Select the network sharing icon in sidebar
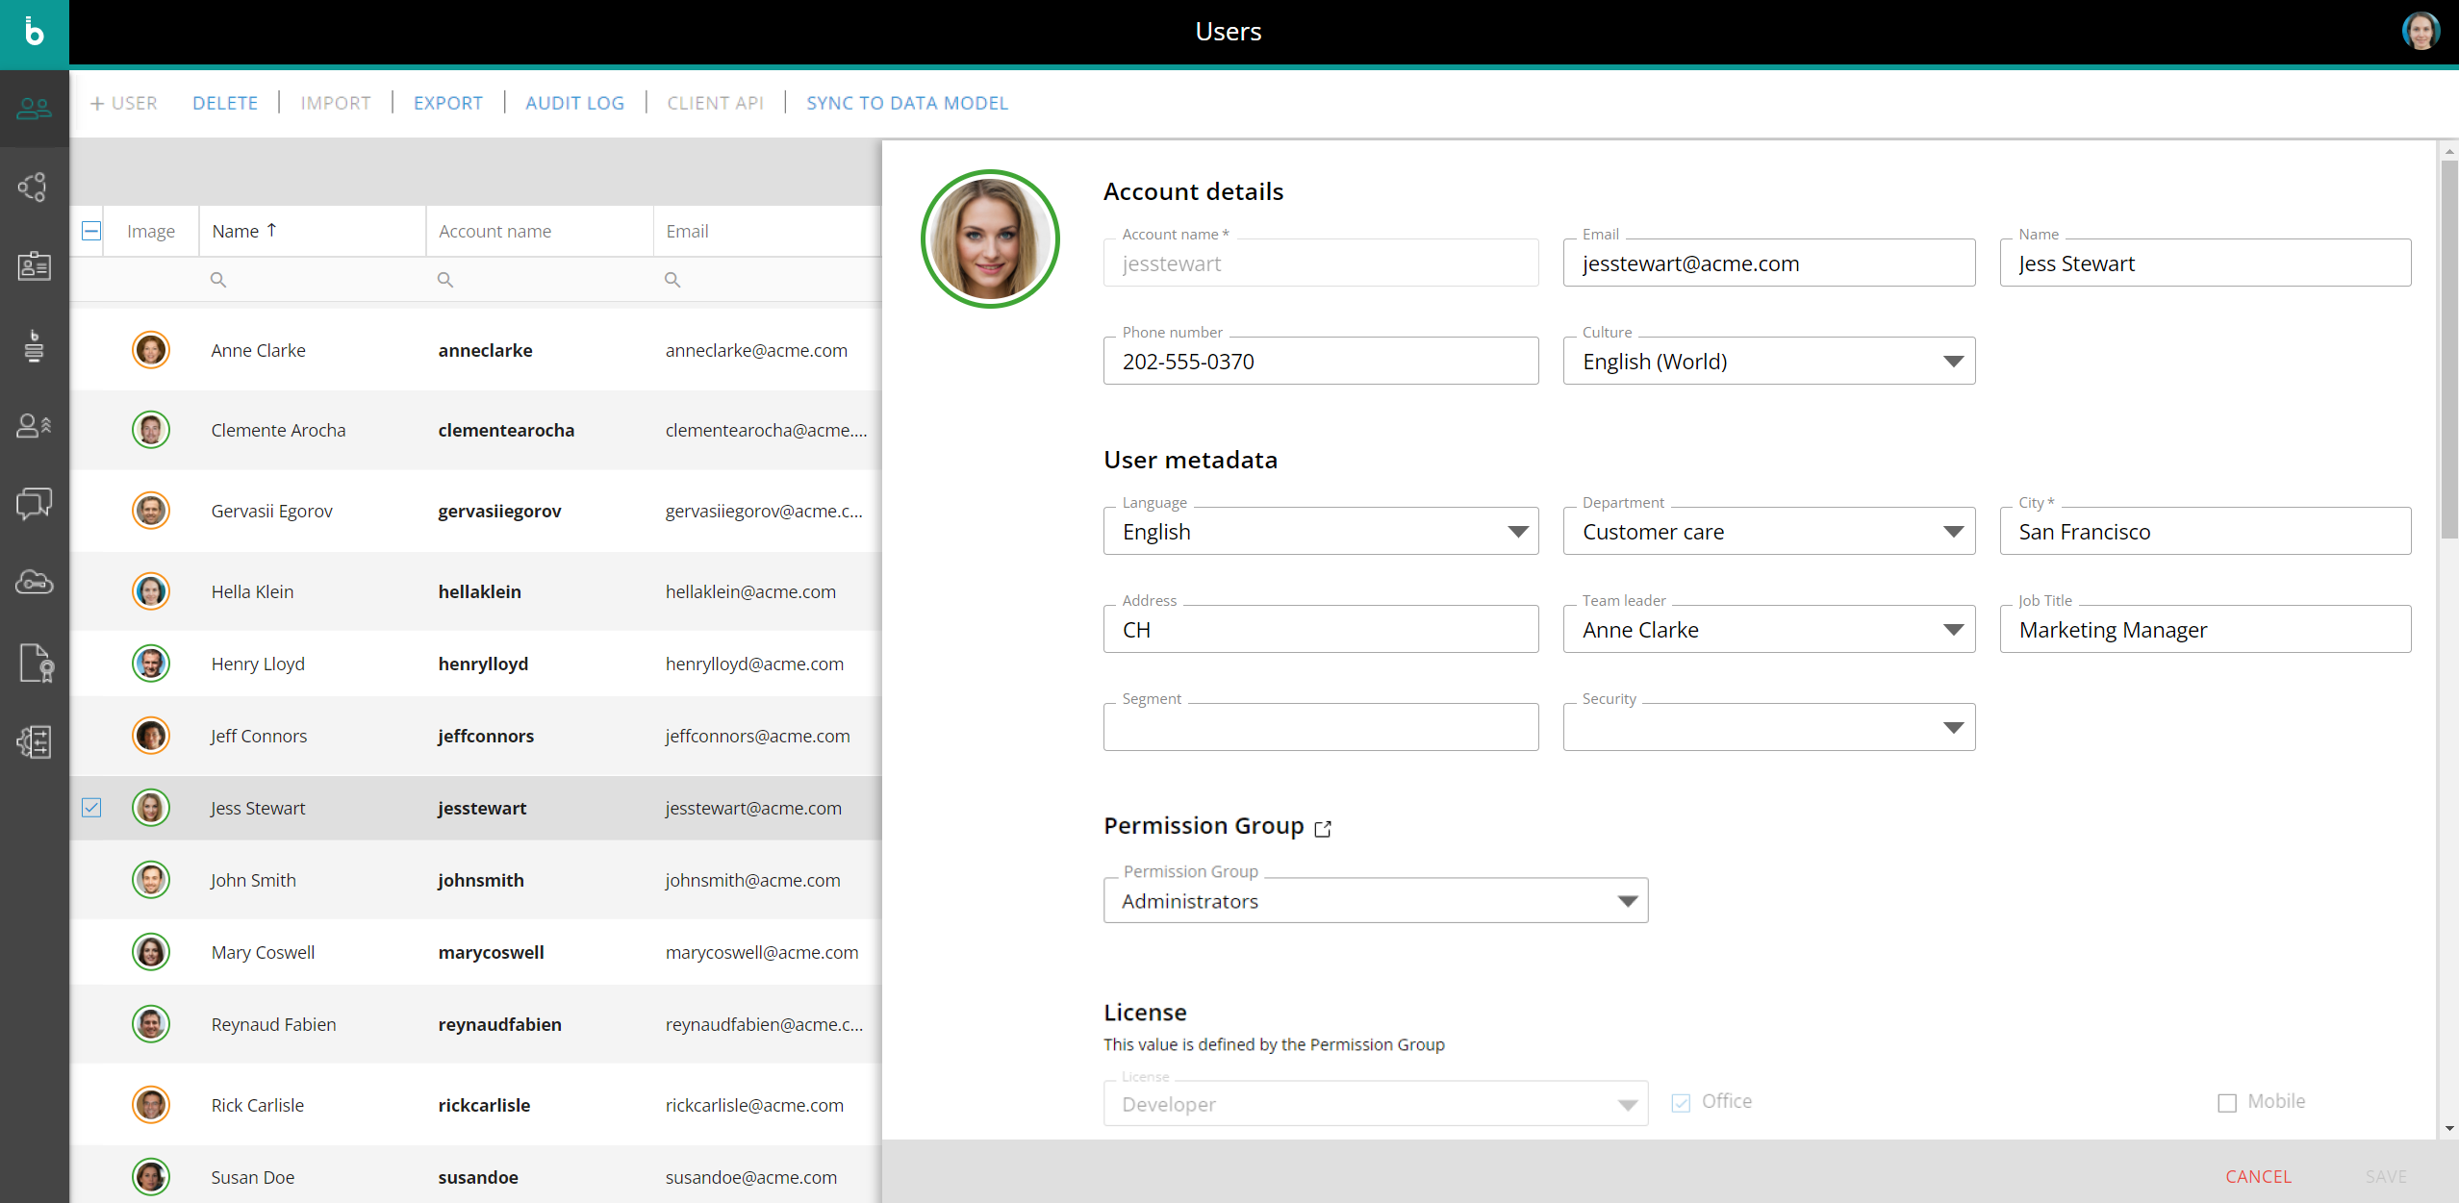The height and width of the screenshot is (1203, 2459). click(34, 187)
